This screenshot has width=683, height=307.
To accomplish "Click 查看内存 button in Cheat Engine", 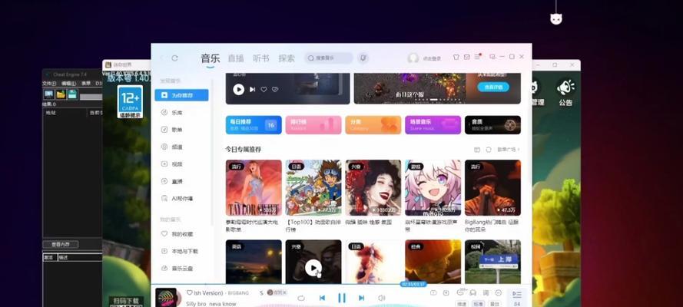I will (x=60, y=244).
